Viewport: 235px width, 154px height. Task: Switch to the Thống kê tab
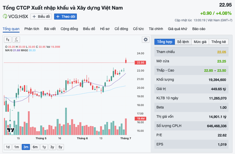point(219,42)
